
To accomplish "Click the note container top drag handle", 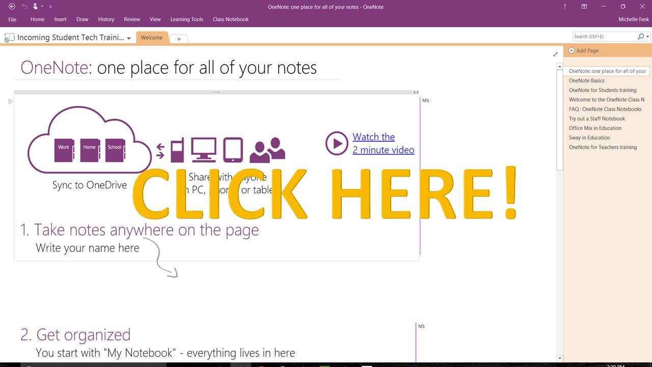I will 216,92.
